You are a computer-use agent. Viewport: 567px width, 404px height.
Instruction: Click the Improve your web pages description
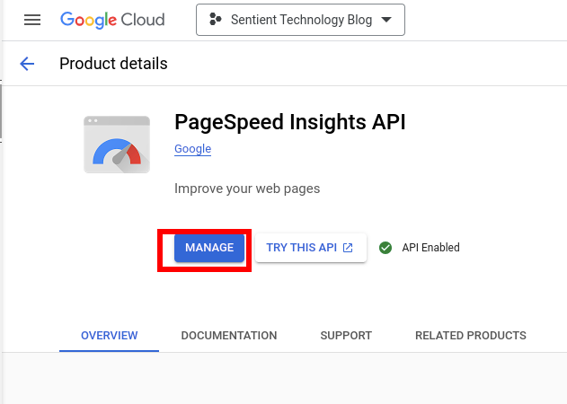(247, 189)
